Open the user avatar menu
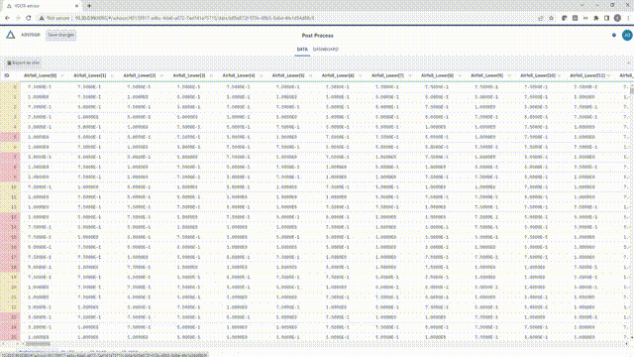 point(627,36)
